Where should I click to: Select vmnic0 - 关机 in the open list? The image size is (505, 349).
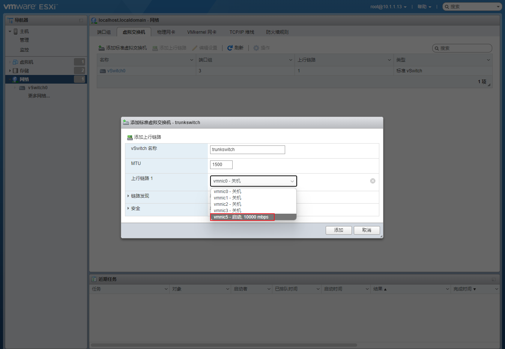click(253, 192)
